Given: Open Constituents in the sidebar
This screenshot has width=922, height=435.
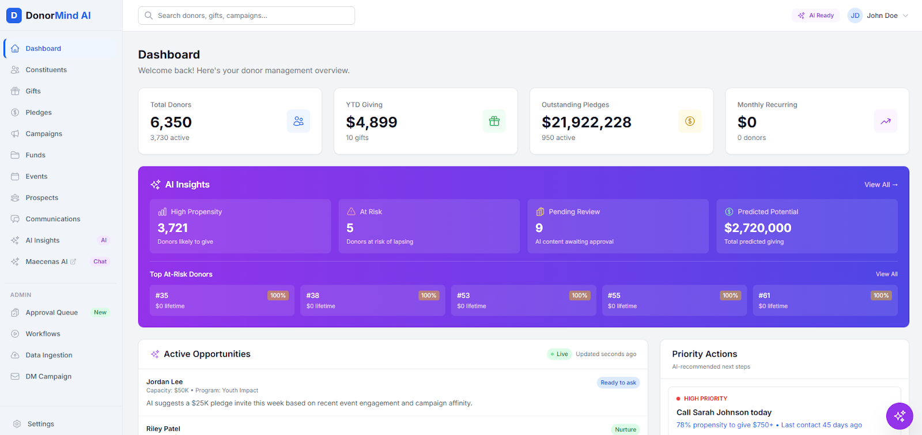Looking at the screenshot, I should (61, 70).
